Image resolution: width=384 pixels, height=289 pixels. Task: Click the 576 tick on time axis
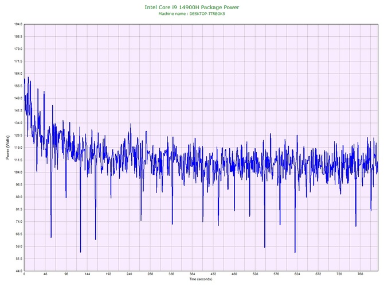point(276,274)
